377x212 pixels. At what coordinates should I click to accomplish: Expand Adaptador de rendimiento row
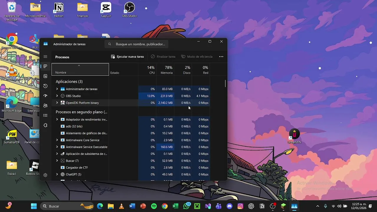coord(57,120)
